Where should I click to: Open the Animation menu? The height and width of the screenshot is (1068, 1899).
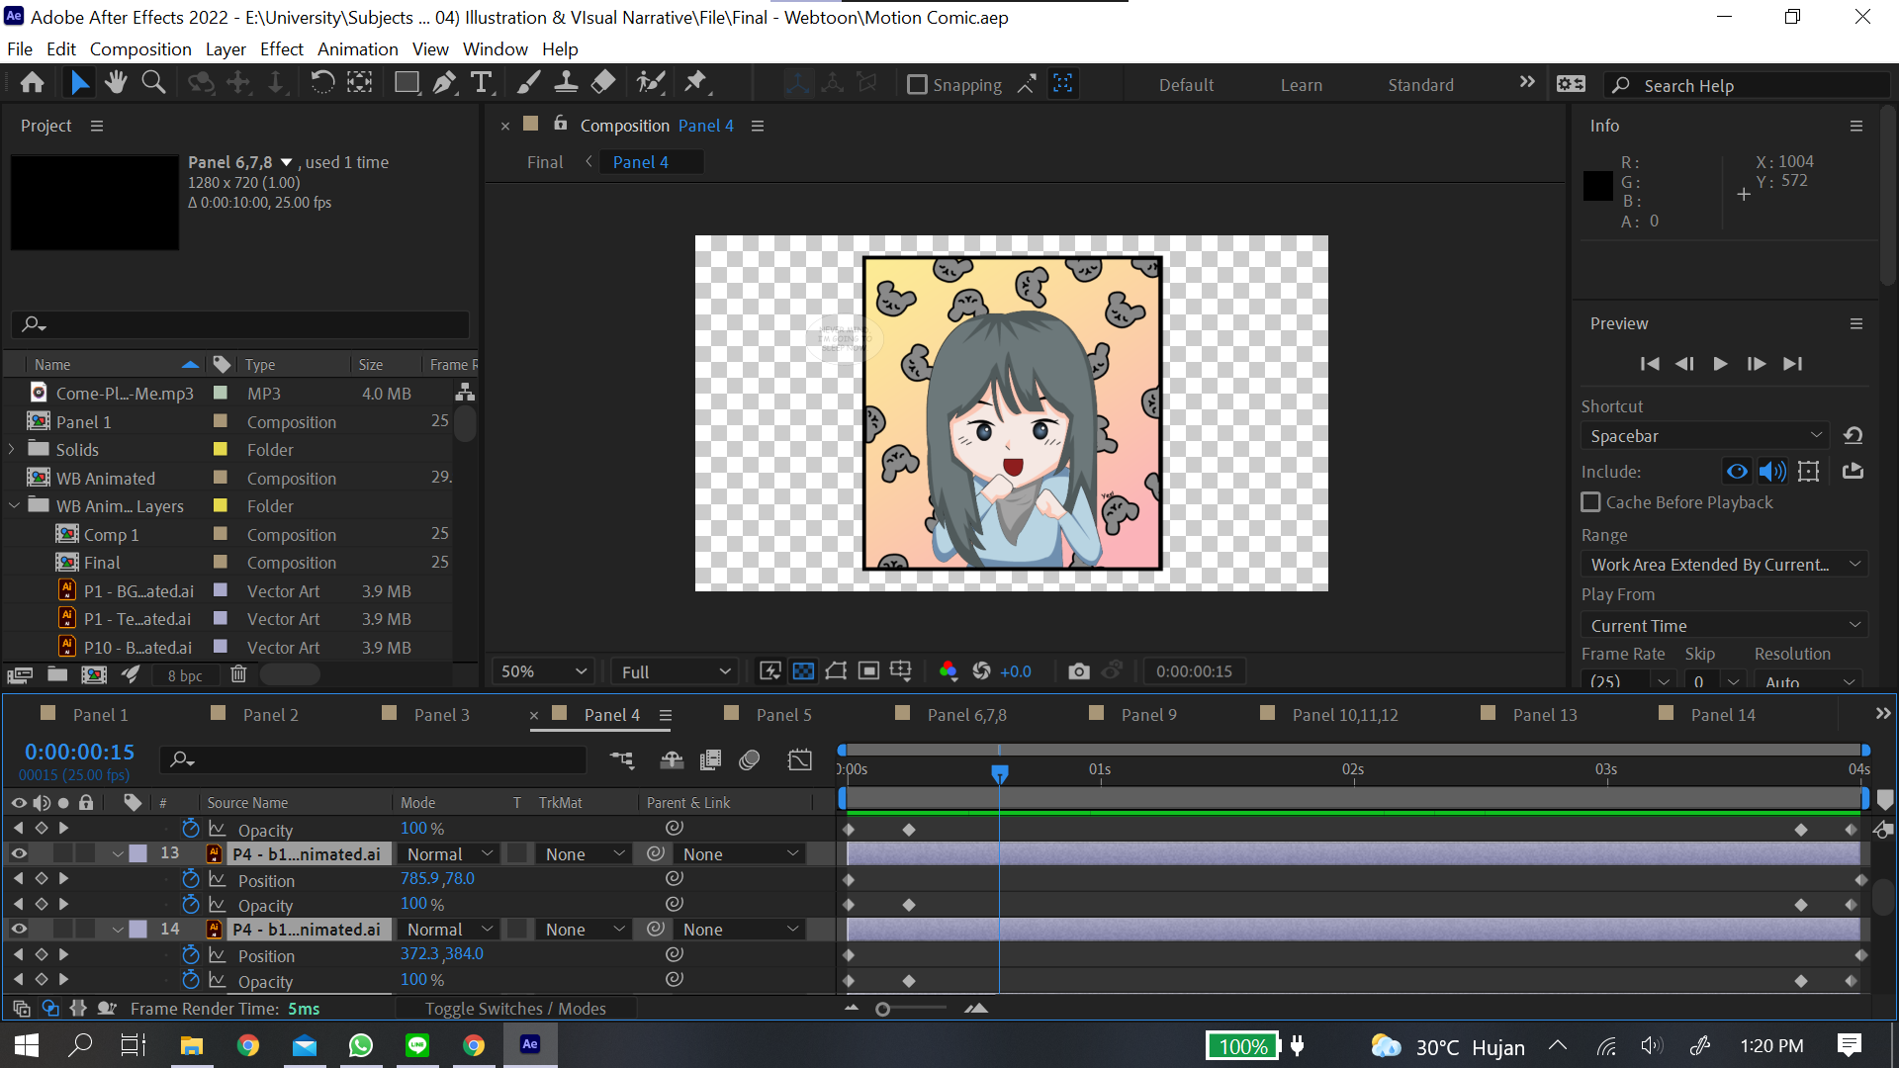click(x=357, y=48)
